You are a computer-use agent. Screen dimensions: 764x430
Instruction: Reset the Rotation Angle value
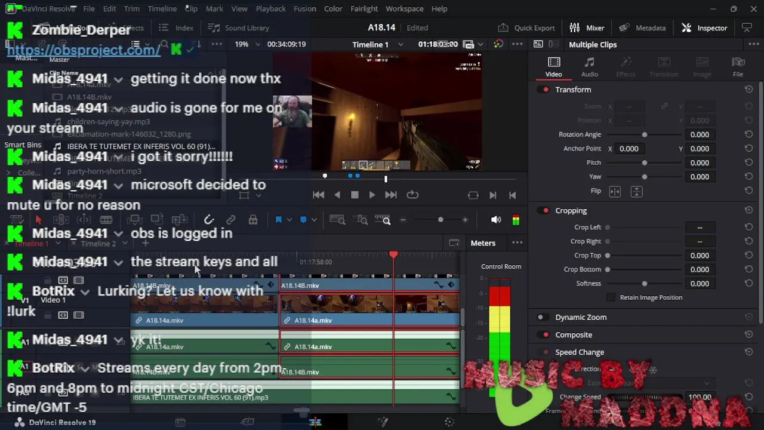coord(748,134)
